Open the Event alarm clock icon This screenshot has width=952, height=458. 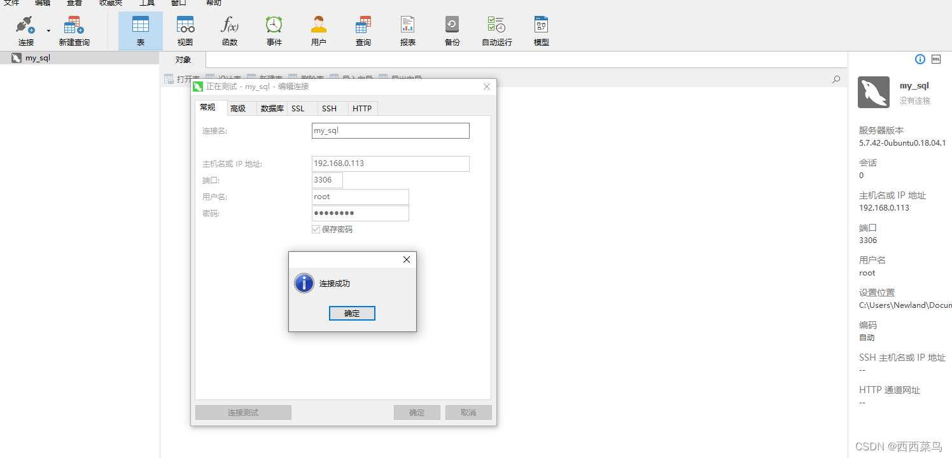(x=274, y=25)
